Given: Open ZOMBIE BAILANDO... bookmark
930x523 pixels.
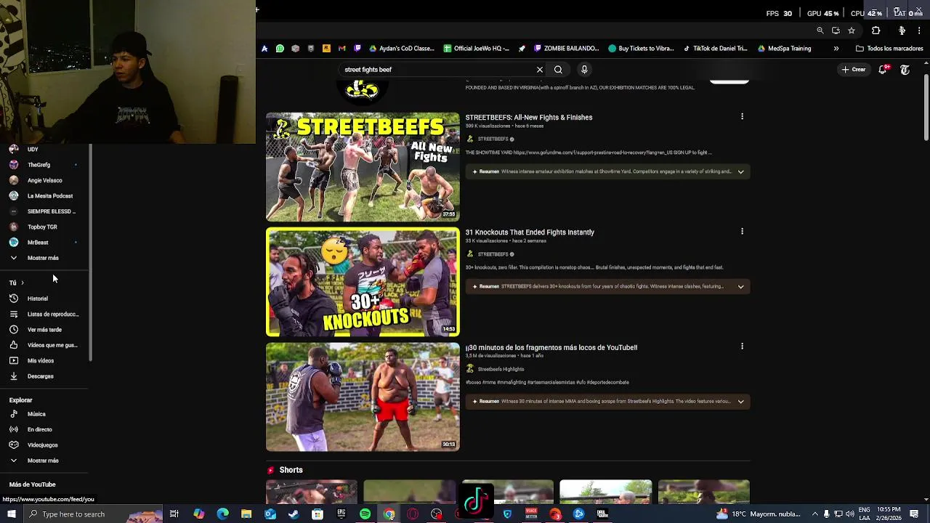Looking at the screenshot, I should 566,49.
